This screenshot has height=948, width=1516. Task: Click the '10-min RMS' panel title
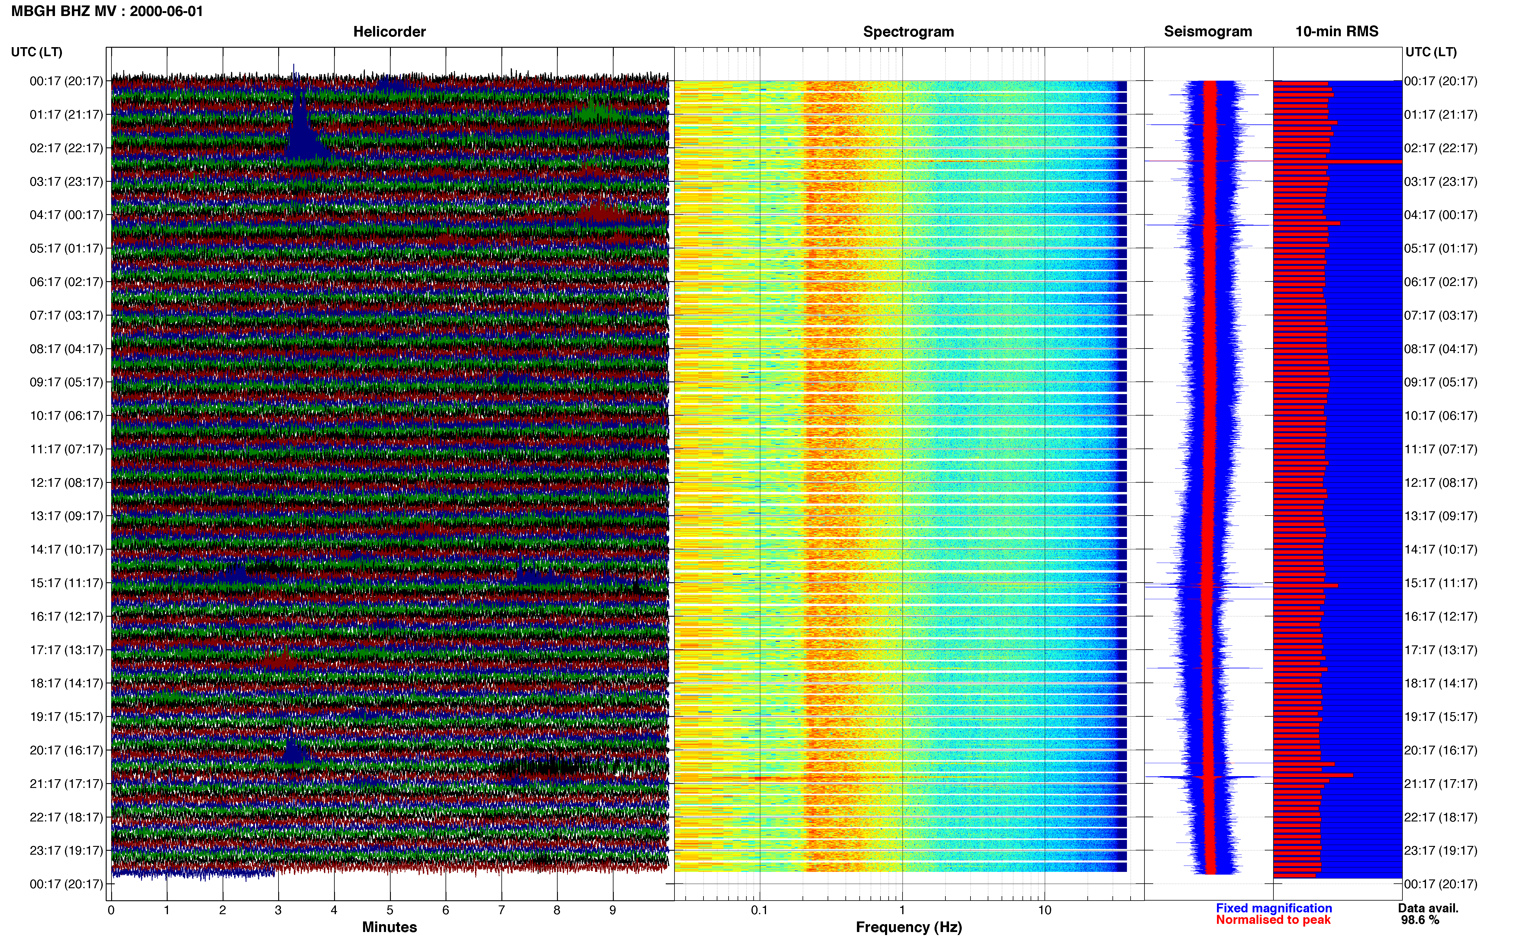point(1337,31)
